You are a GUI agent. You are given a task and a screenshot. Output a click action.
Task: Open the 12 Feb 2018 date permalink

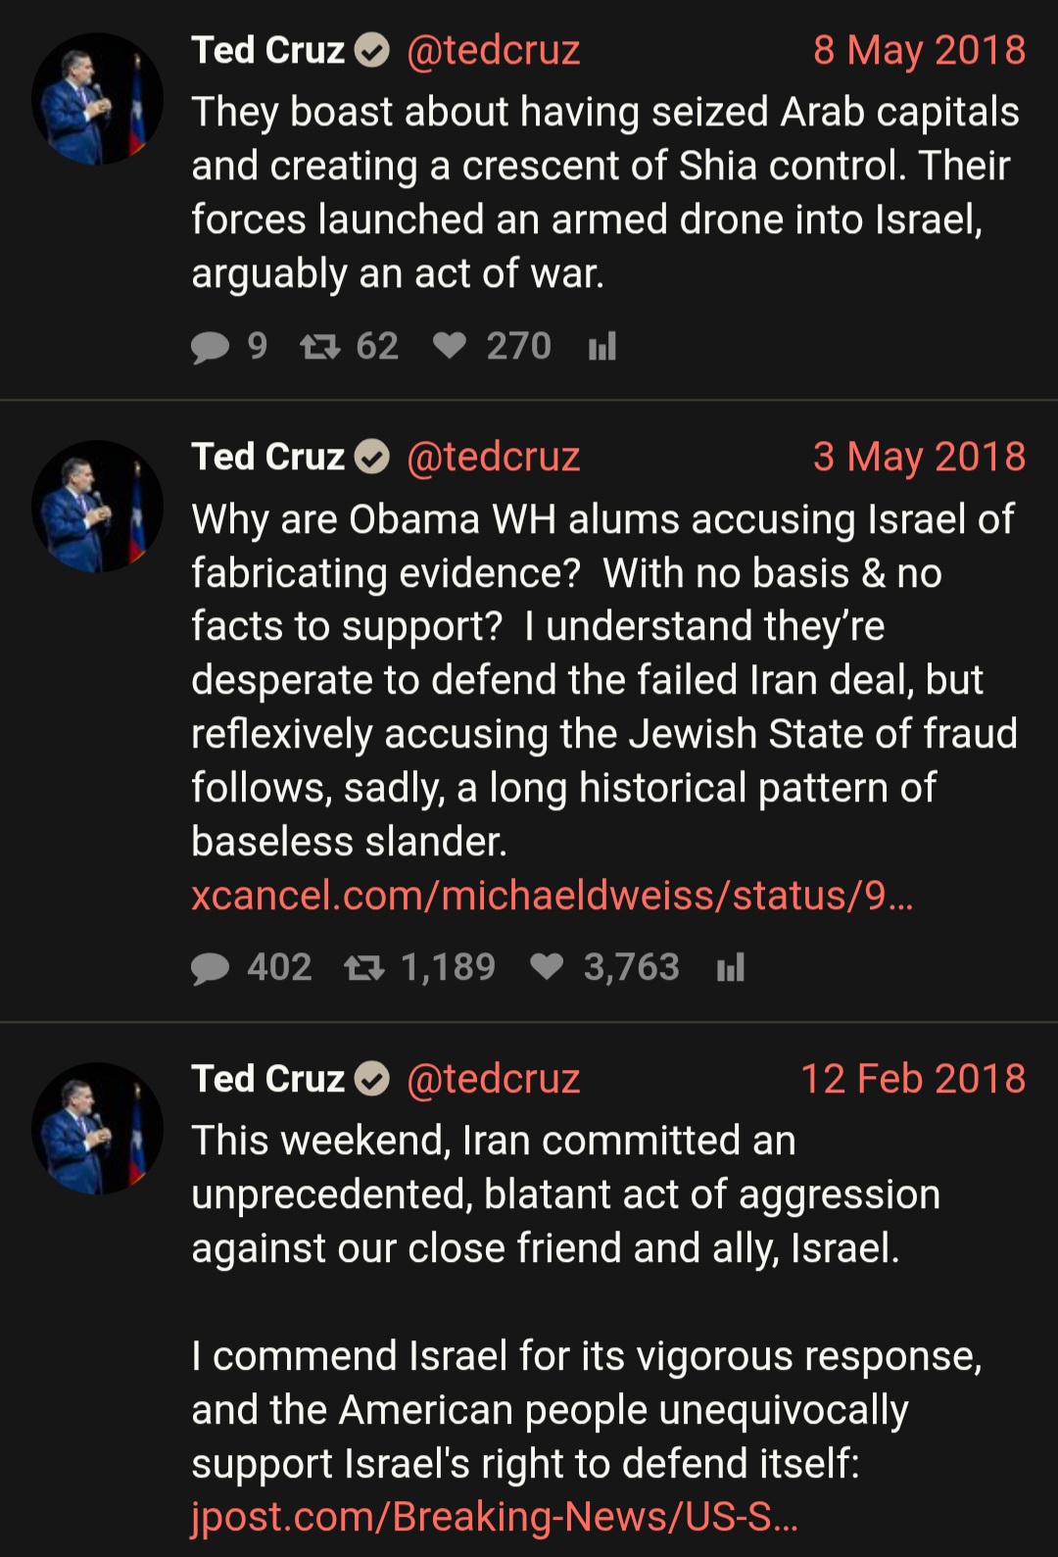[913, 1079]
